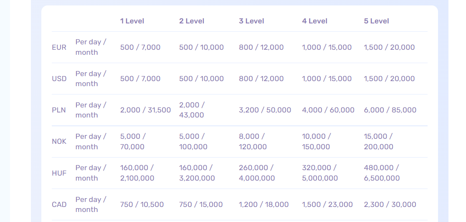Select HUF 1 Level limit '160,000 / 2,100,000'

tap(137, 173)
